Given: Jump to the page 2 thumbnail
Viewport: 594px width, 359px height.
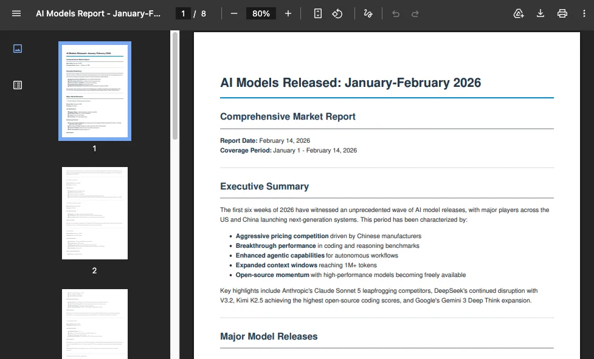Looking at the screenshot, I should tap(95, 213).
